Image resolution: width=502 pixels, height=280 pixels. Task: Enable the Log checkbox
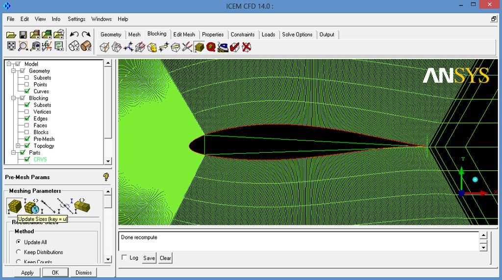[124, 257]
